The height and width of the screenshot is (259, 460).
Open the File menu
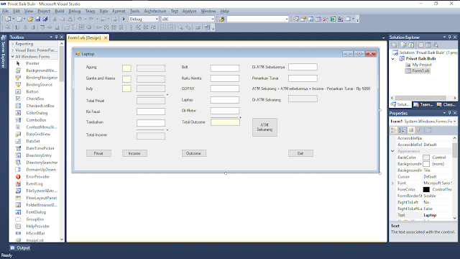tap(5, 12)
